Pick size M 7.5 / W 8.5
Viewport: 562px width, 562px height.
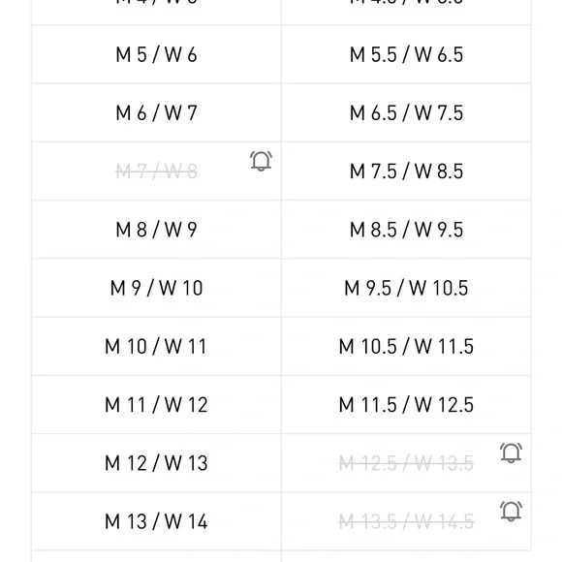406,172
